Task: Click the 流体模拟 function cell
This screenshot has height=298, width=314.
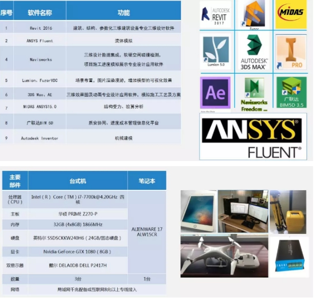Action: pos(123,41)
